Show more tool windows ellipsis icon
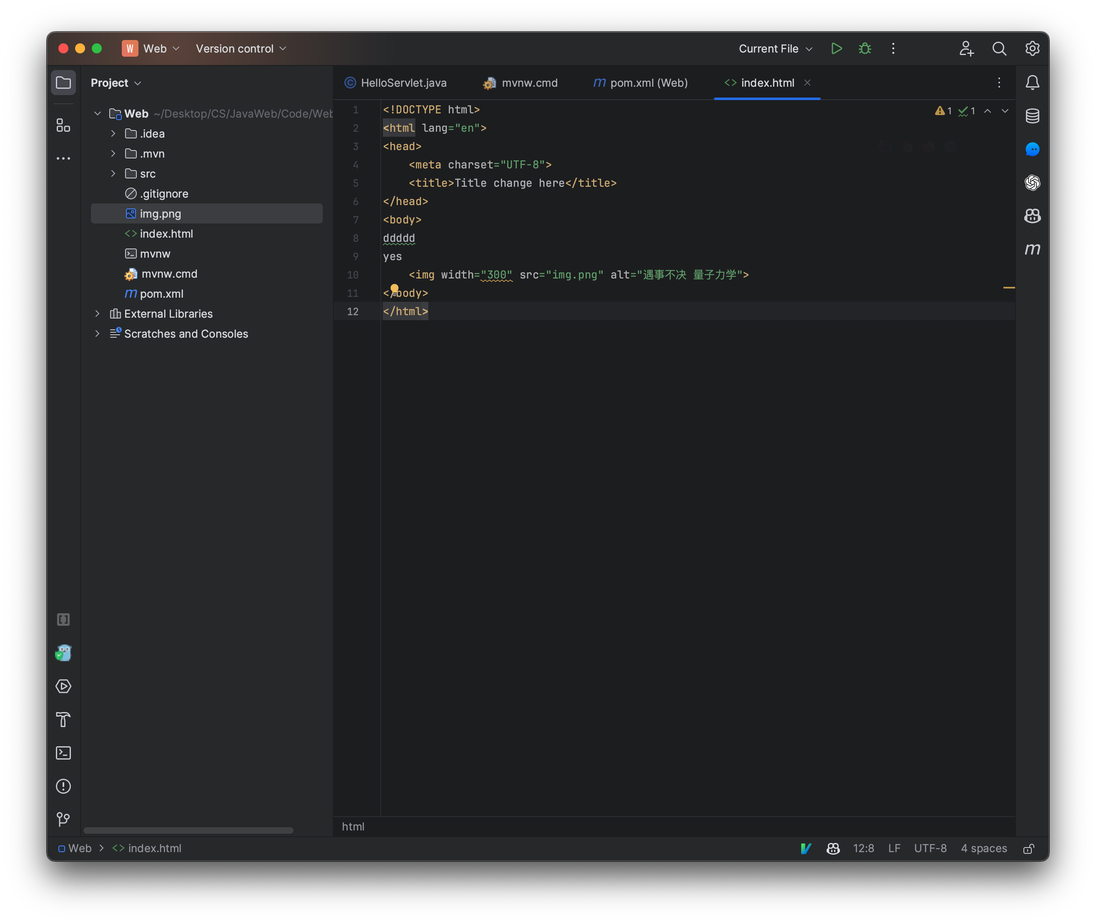 point(63,158)
